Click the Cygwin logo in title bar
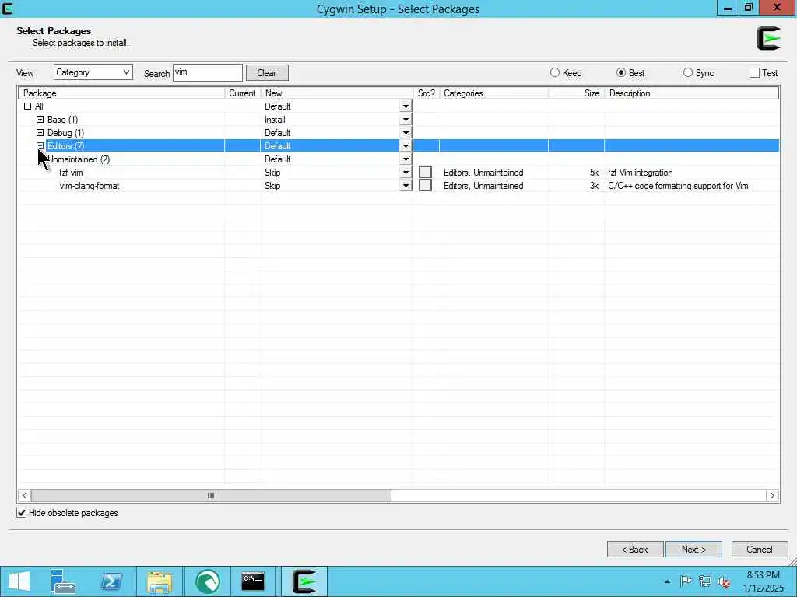This screenshot has width=797, height=597. point(8,9)
